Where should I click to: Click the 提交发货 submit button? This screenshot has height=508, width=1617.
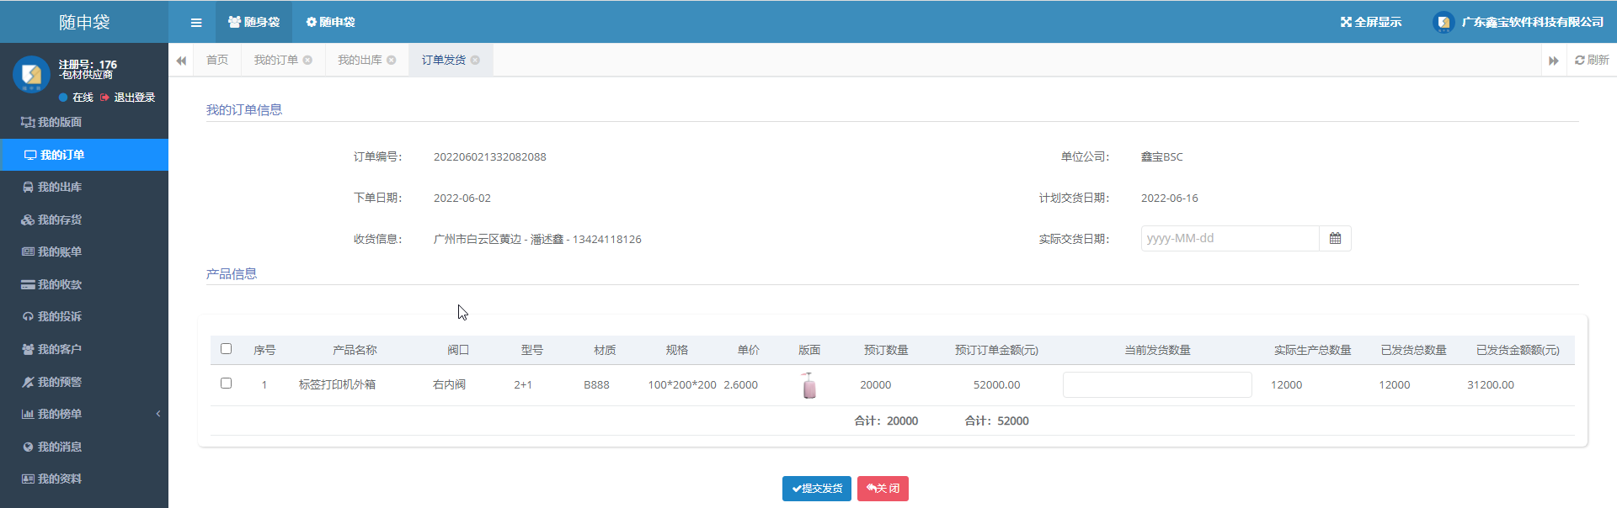[816, 489]
